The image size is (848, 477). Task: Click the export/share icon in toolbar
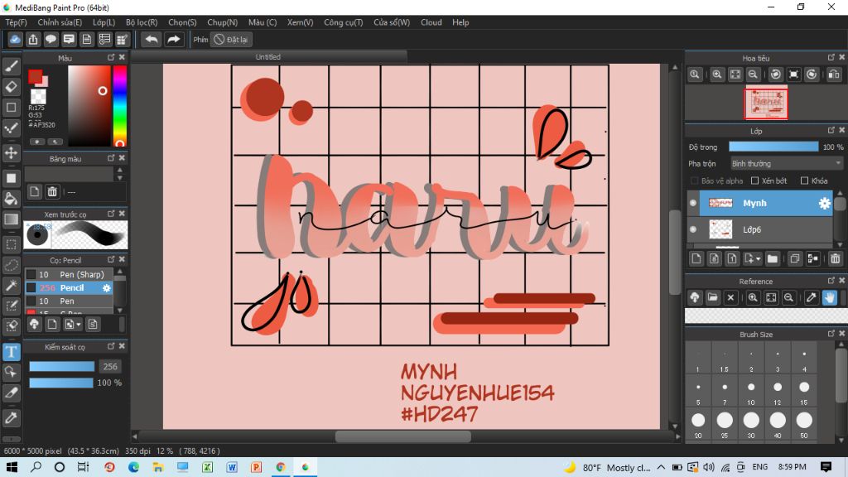[x=33, y=40]
